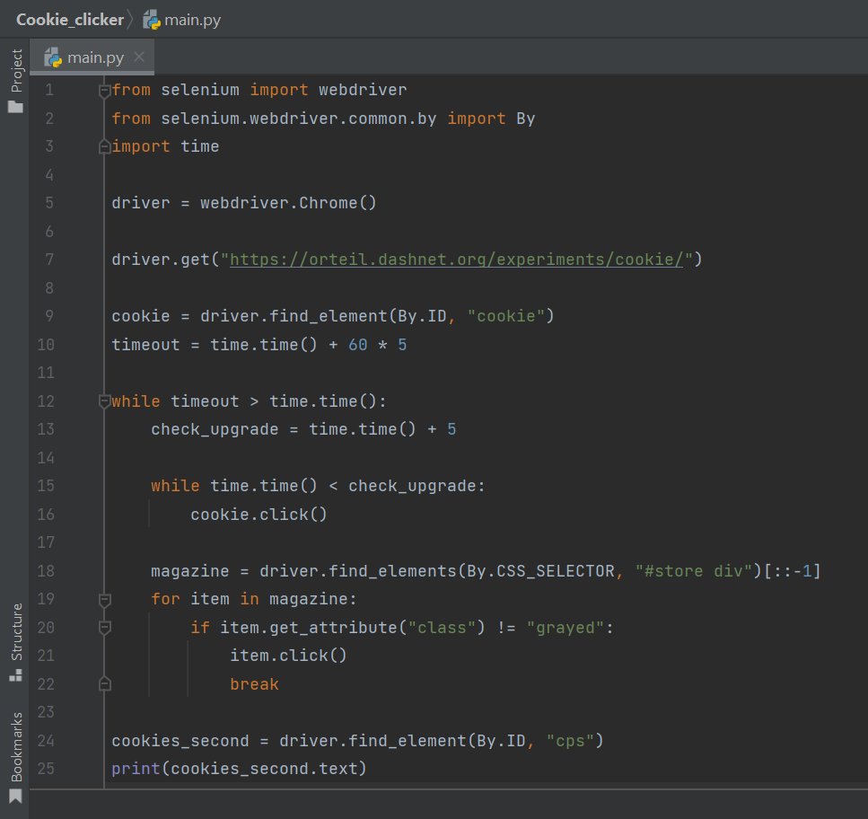This screenshot has height=819, width=868.
Task: Collapse the if block at line 20
Action: tap(105, 627)
